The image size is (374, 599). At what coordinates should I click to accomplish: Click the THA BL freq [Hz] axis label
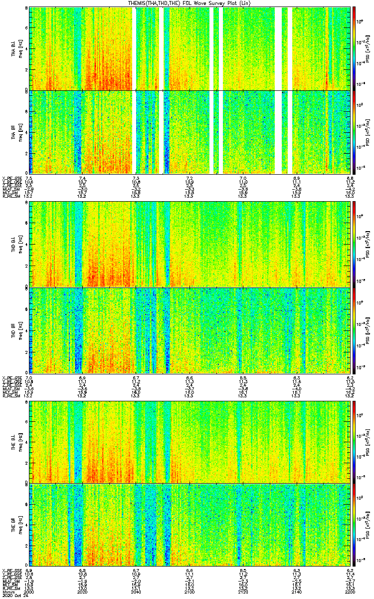[x=16, y=48]
